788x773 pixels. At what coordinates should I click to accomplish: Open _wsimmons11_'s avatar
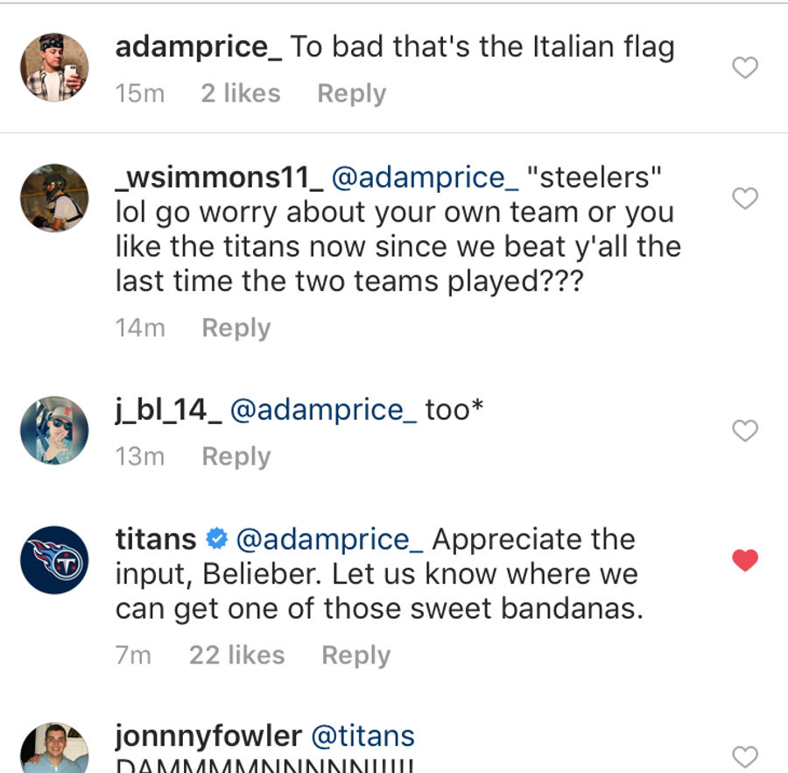pos(54,198)
